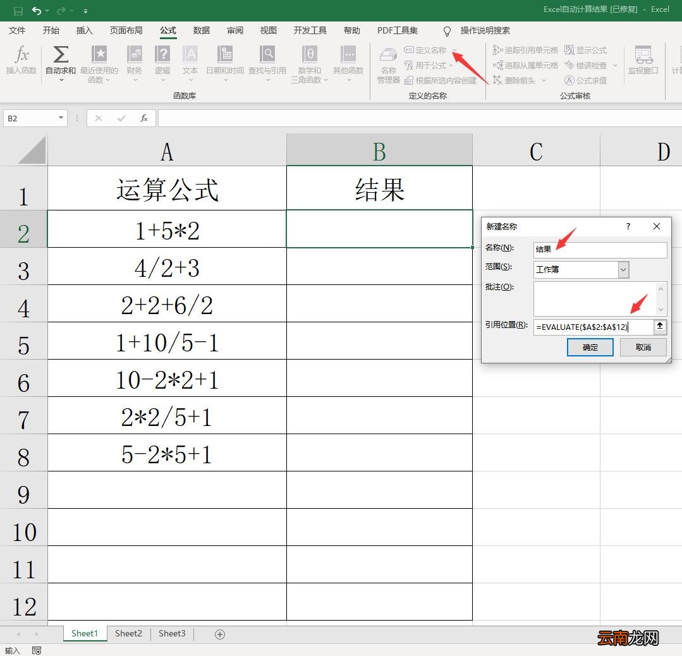Click the 自动求和 sigma icon
The image size is (682, 656).
click(61, 54)
